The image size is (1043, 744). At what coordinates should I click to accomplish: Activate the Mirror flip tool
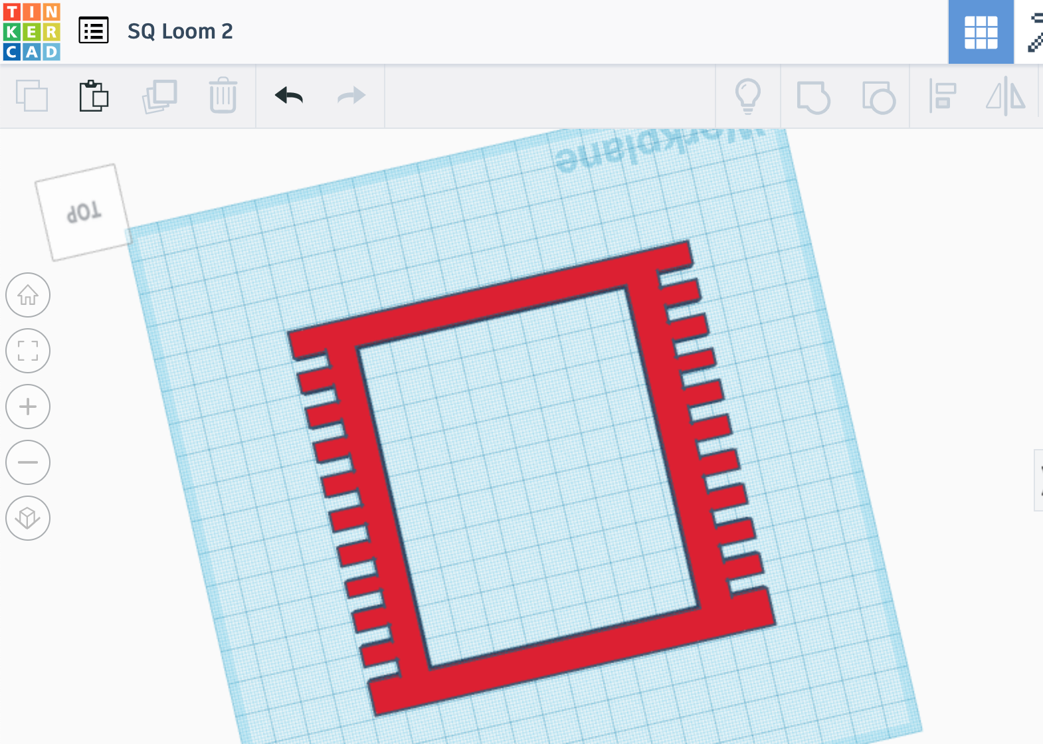[x=1005, y=96]
